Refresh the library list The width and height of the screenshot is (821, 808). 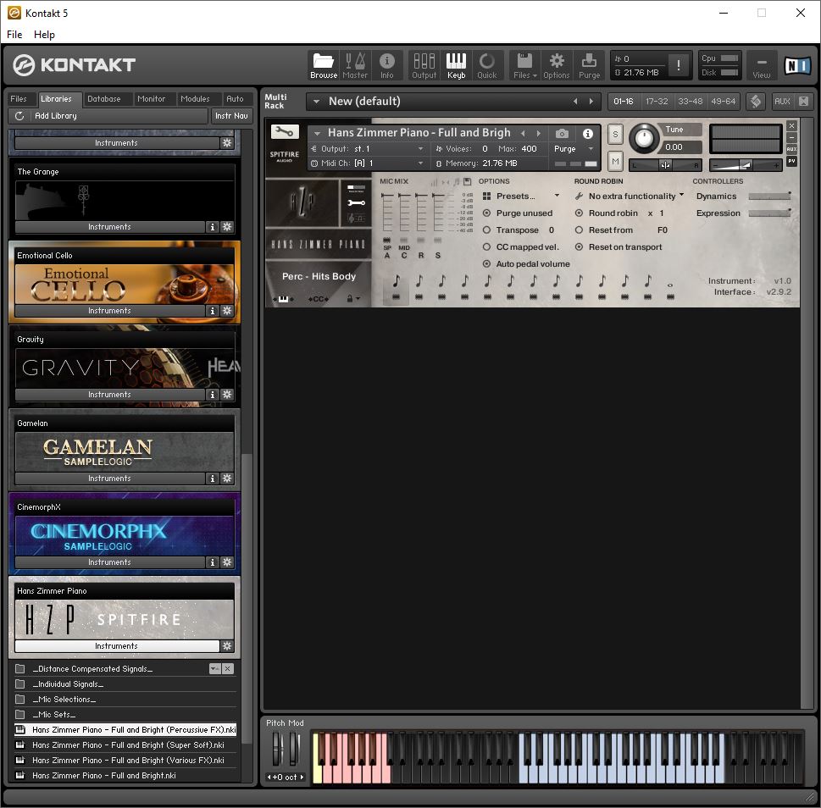tap(19, 116)
